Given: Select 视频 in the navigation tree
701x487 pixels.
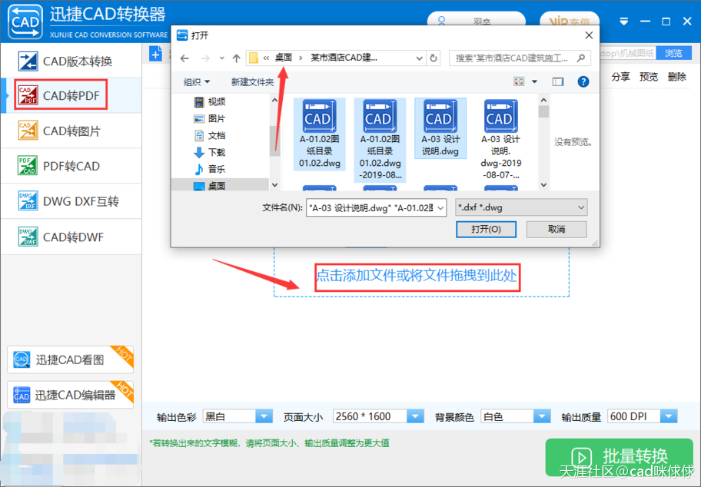Looking at the screenshot, I should [x=209, y=102].
